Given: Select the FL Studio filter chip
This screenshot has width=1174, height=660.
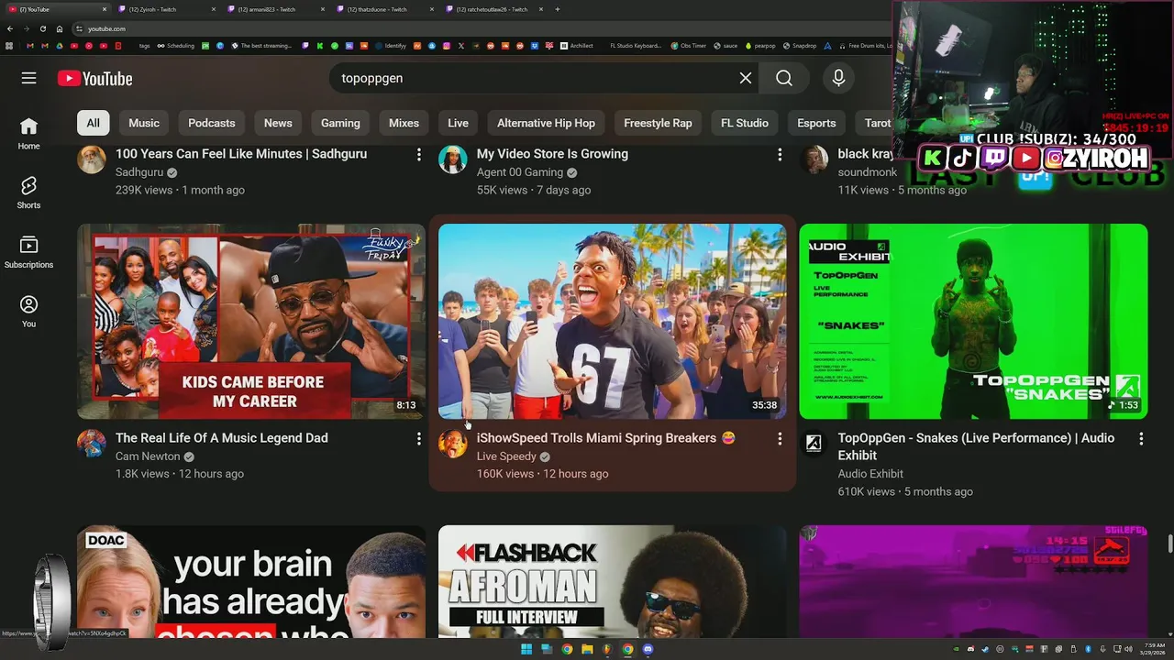Looking at the screenshot, I should (745, 123).
